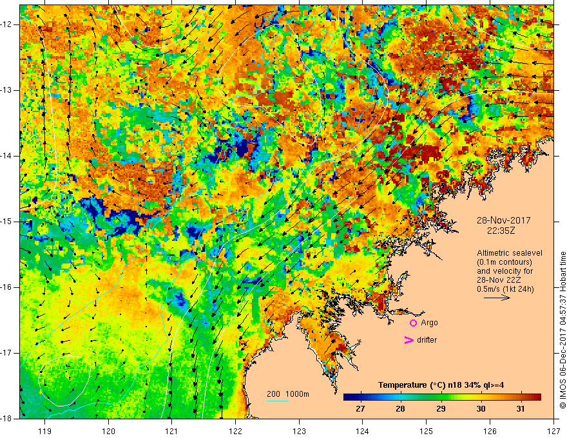Click the latitude label -16
The width and height of the screenshot is (567, 438).
coord(7,287)
